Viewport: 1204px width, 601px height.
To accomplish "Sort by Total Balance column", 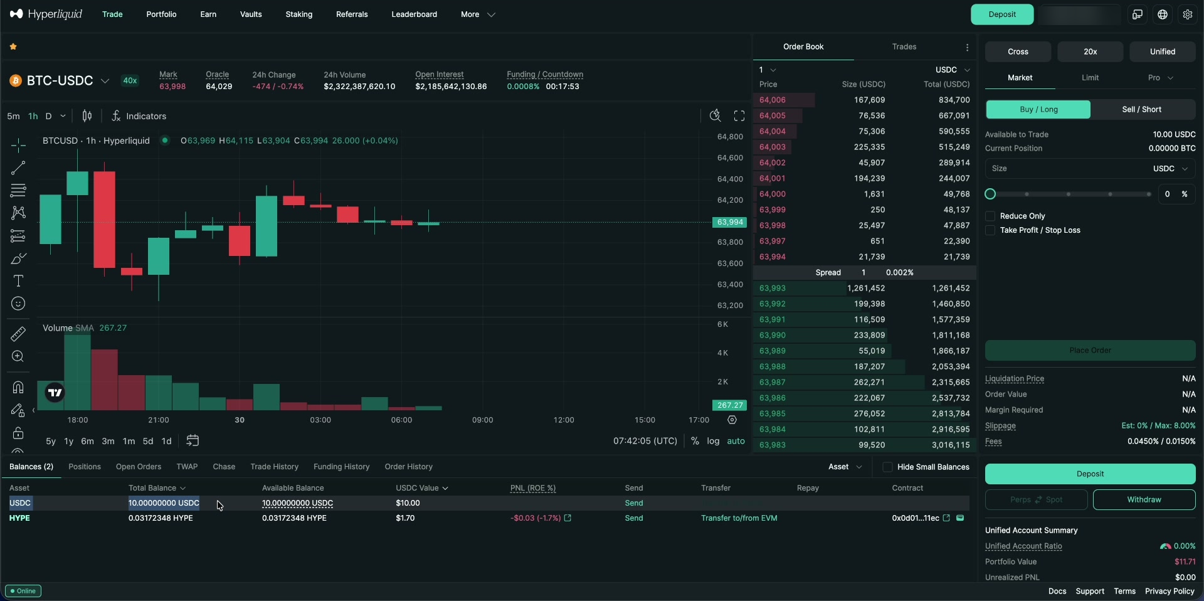I will 157,488.
